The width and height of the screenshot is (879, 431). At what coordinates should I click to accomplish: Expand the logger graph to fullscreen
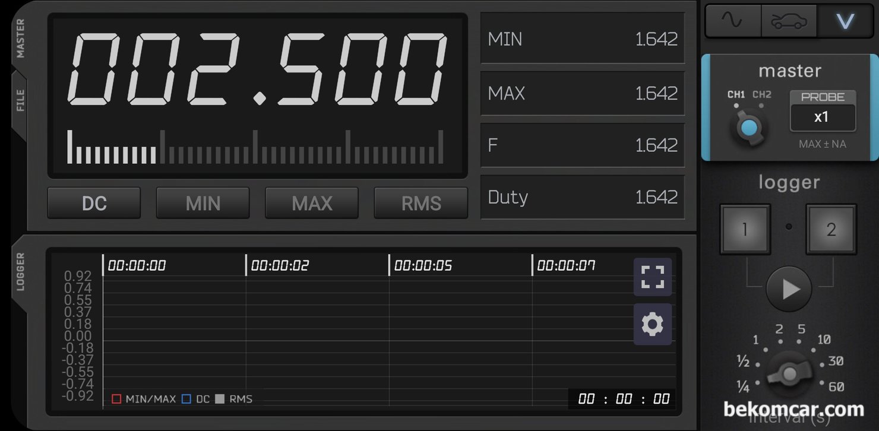(652, 277)
